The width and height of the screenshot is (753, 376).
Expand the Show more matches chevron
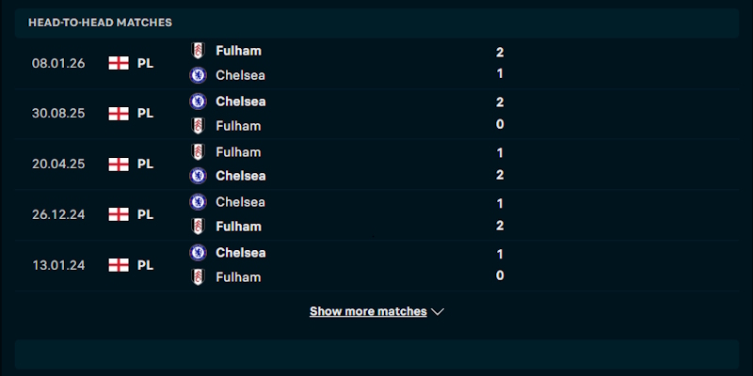click(437, 312)
